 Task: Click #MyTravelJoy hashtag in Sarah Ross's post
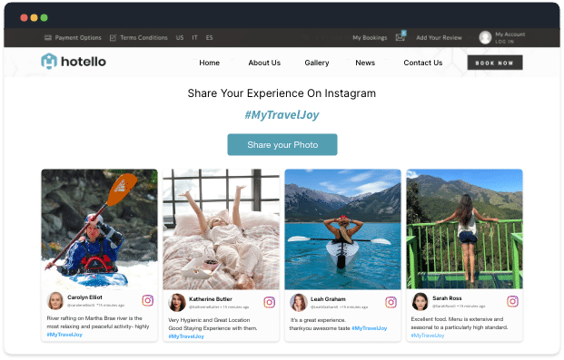click(x=428, y=336)
